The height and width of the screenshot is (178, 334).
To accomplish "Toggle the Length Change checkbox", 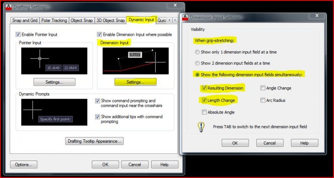I will (204, 100).
